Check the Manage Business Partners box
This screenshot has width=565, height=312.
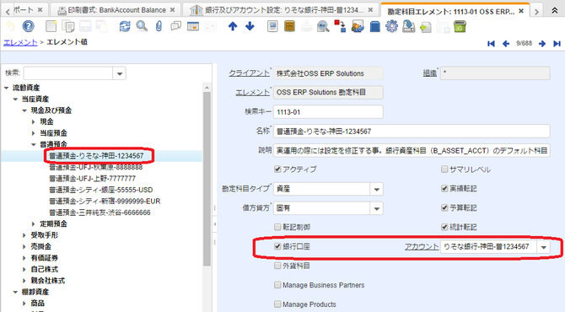coord(277,285)
